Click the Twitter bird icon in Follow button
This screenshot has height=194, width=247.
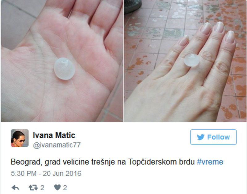point(201,137)
